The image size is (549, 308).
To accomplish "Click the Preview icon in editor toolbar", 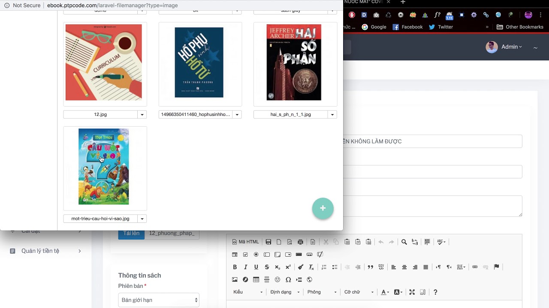I will point(290,242).
